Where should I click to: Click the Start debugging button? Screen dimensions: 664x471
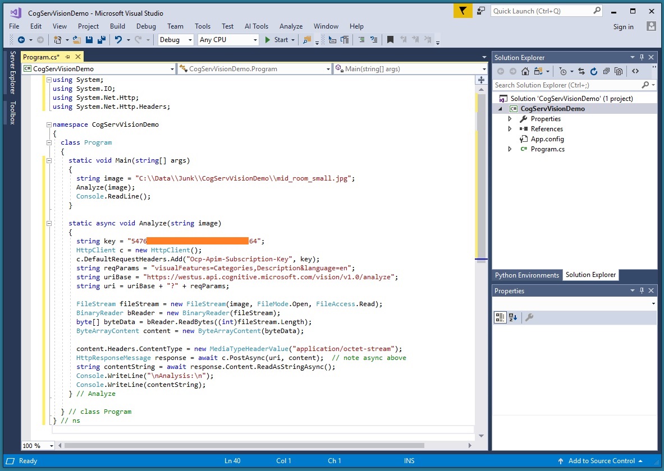[x=276, y=40]
